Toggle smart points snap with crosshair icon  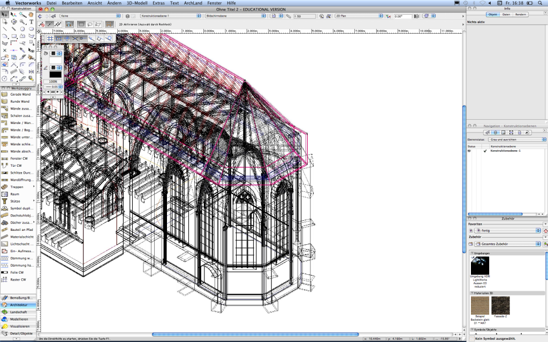point(67,38)
